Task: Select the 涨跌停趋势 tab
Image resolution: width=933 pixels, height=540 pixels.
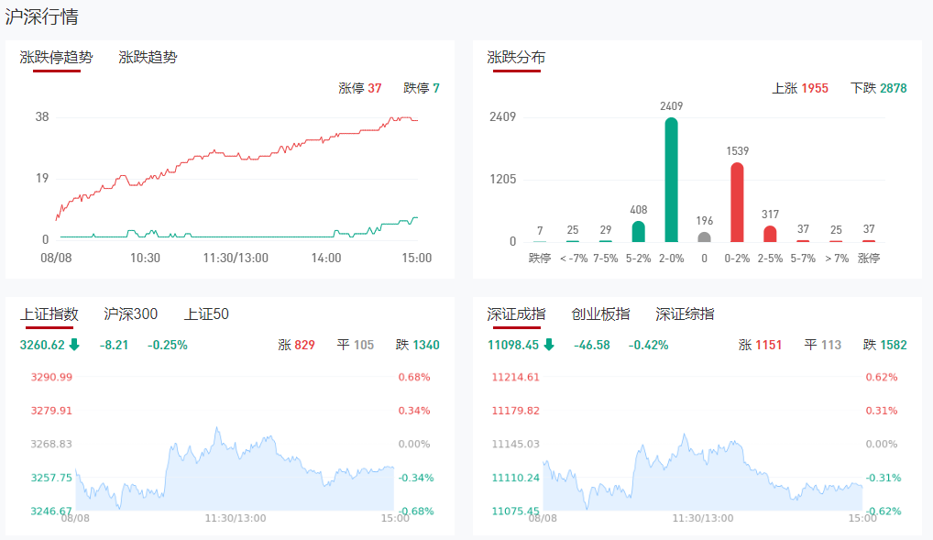Action: click(56, 58)
